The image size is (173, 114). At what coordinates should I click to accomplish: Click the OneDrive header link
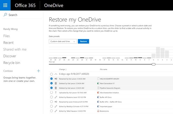pos(54,5)
